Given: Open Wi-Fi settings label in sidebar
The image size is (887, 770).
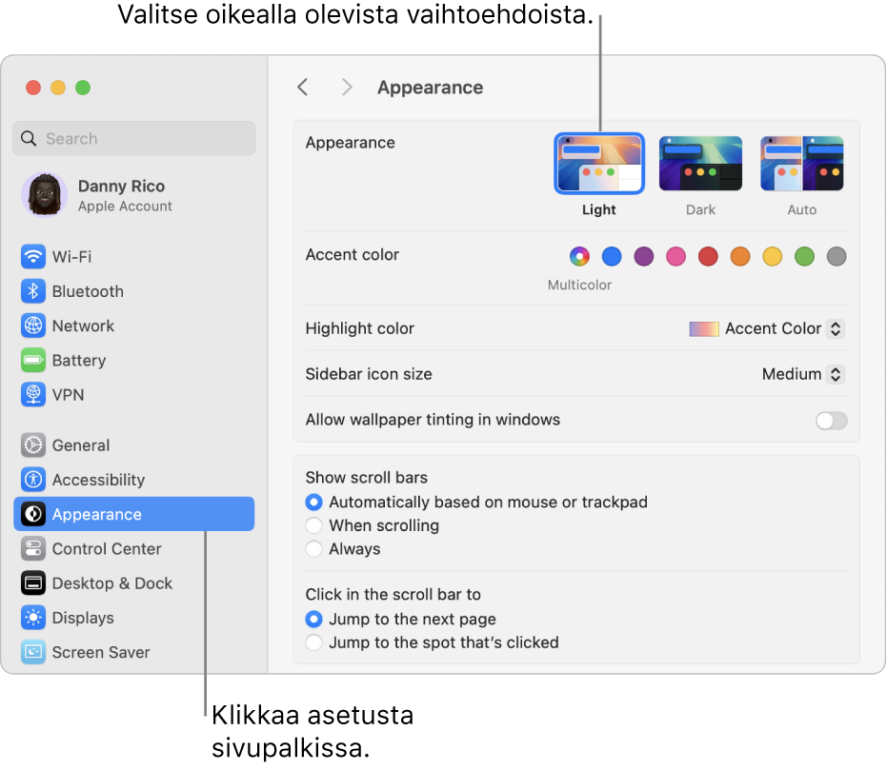Looking at the screenshot, I should click(71, 257).
